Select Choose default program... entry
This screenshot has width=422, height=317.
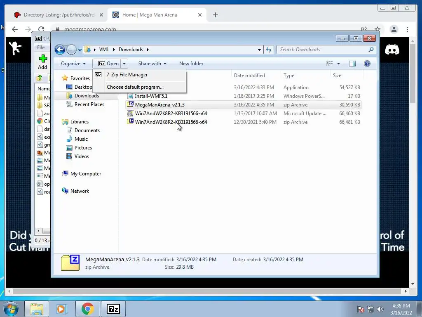tap(139, 87)
